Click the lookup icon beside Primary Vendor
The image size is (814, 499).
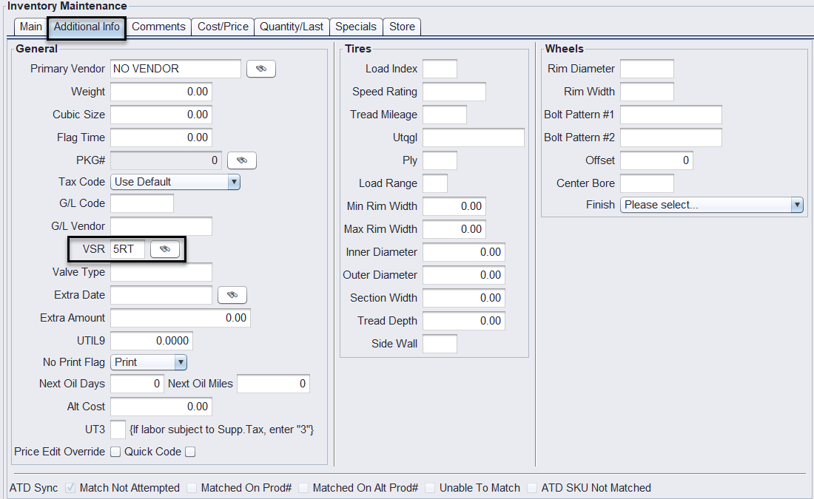pos(260,69)
